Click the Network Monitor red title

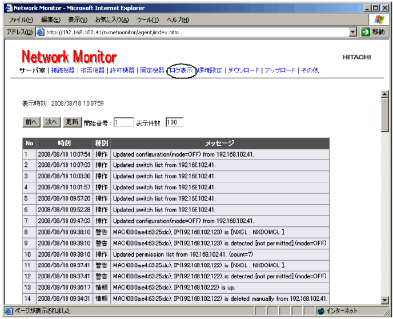(69, 57)
